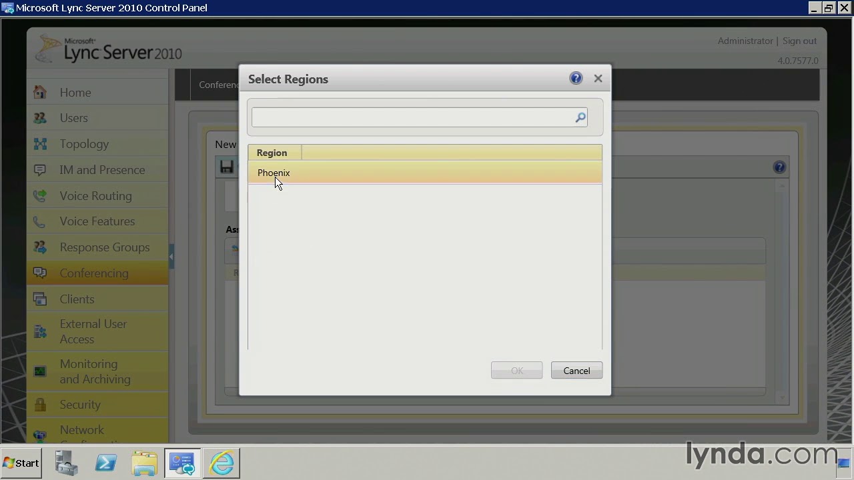The width and height of the screenshot is (854, 480).
Task: Click the Conferencing icon in sidebar
Action: [40, 273]
